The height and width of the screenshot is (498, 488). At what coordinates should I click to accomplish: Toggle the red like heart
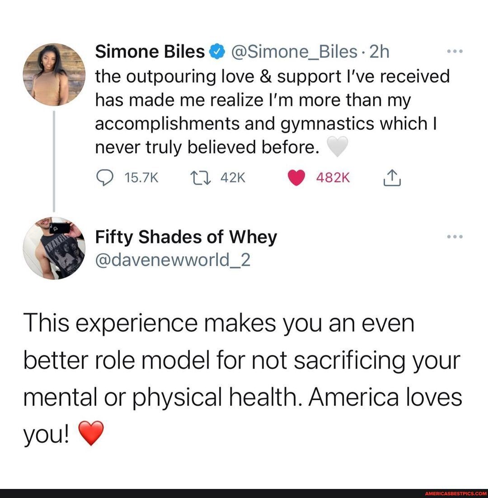point(296,178)
